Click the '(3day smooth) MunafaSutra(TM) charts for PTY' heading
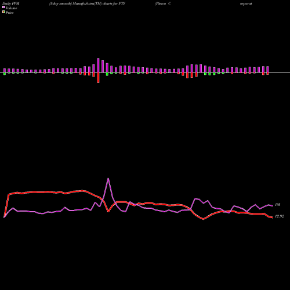This screenshot has width=290, height=290. [87, 3]
